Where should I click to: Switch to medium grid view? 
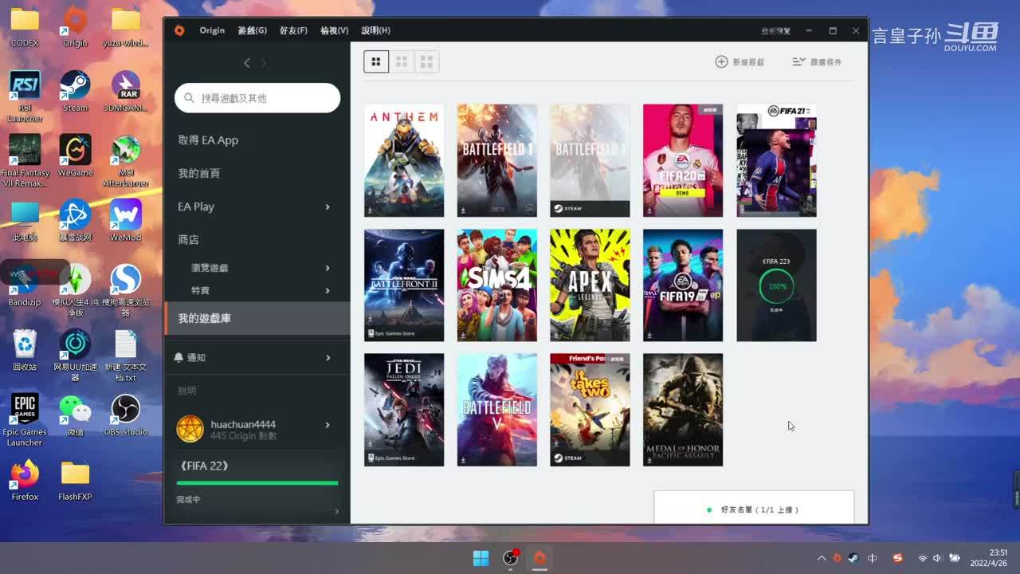pos(402,61)
